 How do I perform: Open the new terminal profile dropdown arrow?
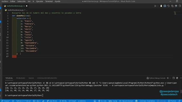click(170, 78)
